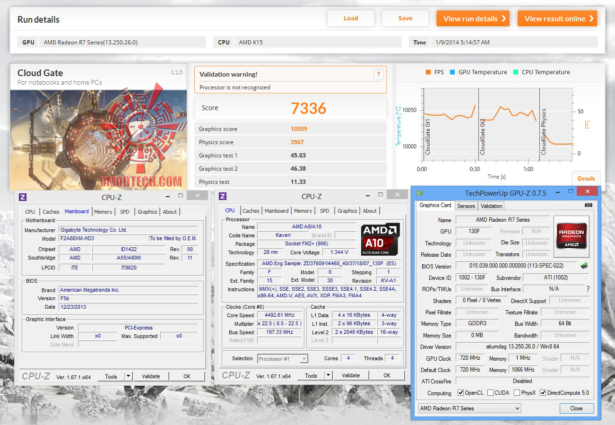The width and height of the screenshot is (615, 425).
Task: Click the CPU tab window's Z icon
Action: click(x=223, y=196)
